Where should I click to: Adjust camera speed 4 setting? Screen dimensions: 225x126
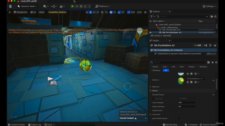click(139, 12)
